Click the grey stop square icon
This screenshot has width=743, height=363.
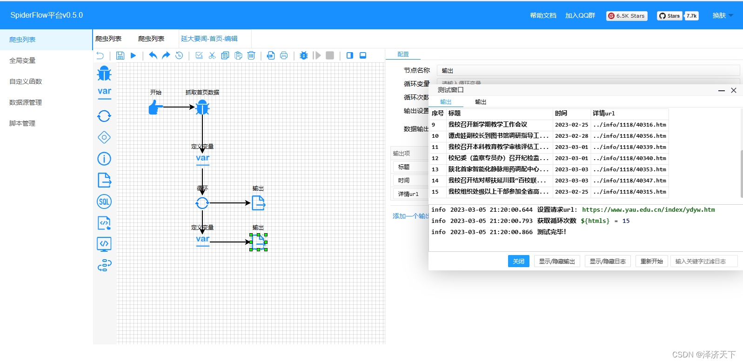tap(330, 55)
